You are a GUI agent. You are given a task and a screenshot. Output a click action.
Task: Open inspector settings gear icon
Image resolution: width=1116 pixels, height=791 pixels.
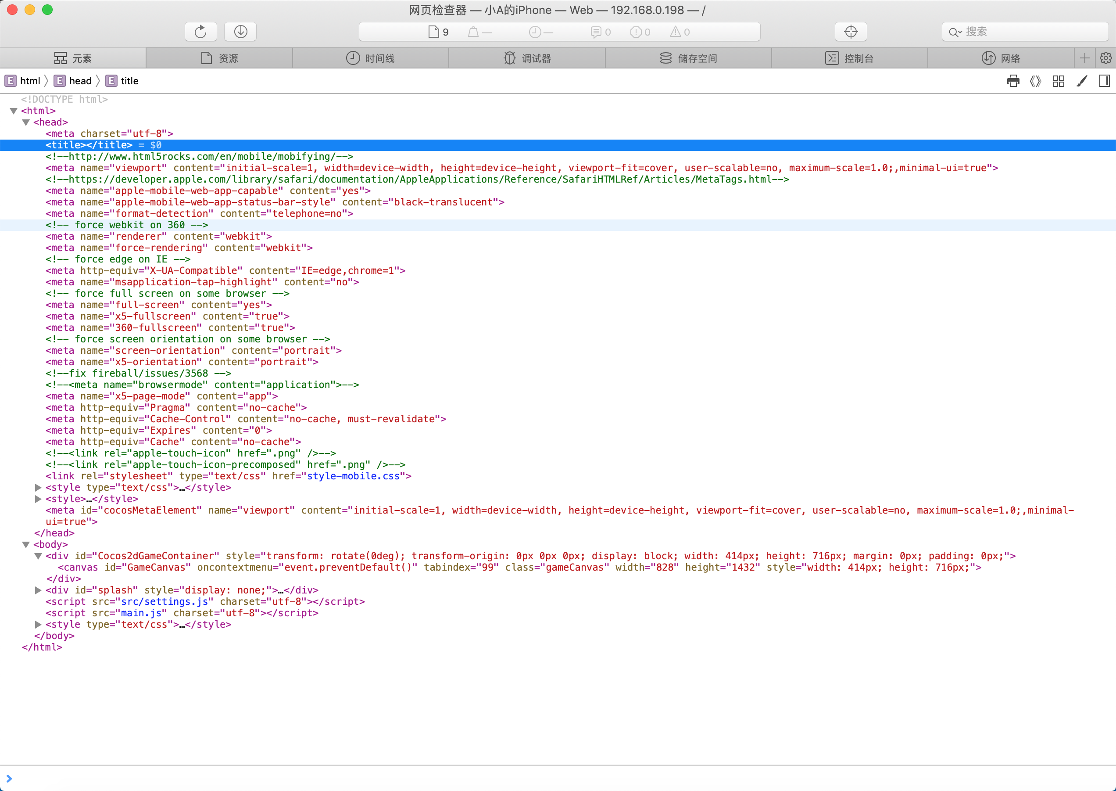pyautogui.click(x=1105, y=58)
